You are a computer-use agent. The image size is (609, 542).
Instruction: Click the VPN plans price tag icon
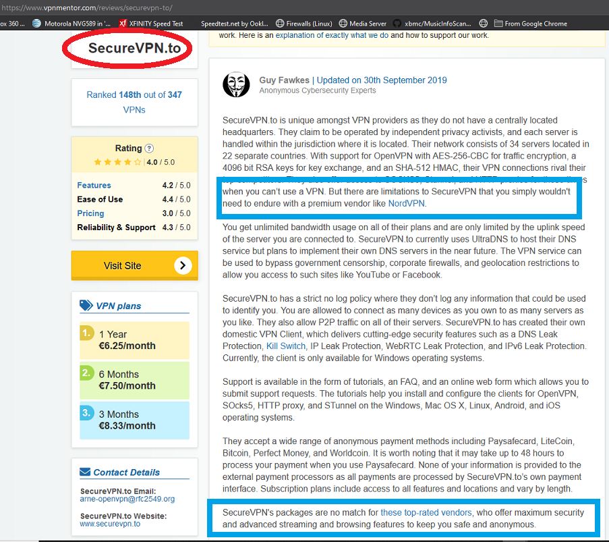tap(86, 305)
